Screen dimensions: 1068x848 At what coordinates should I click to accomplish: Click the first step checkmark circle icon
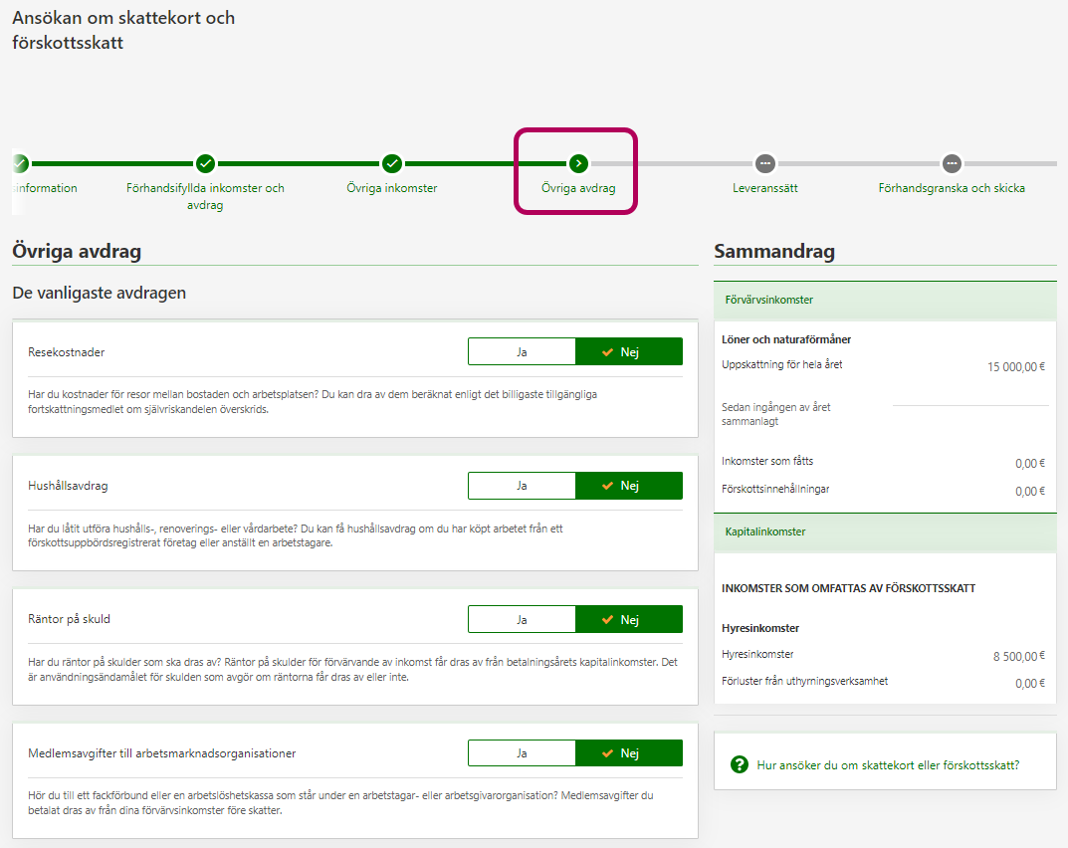[x=20, y=163]
